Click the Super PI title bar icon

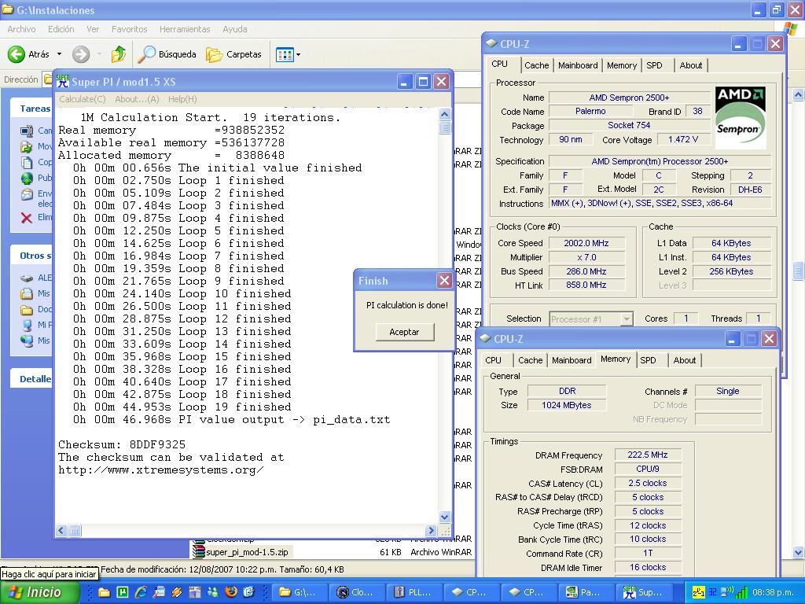(x=62, y=81)
